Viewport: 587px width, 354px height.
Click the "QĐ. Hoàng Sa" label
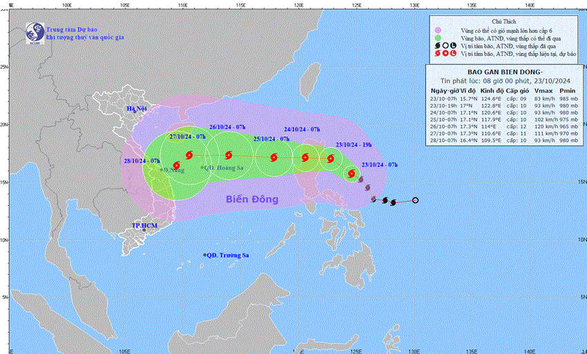pyautogui.click(x=224, y=167)
